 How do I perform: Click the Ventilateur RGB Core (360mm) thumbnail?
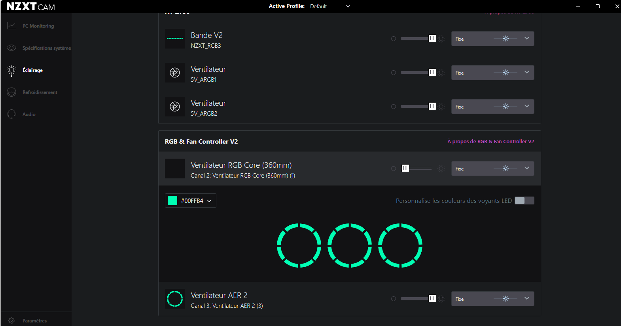[175, 169]
